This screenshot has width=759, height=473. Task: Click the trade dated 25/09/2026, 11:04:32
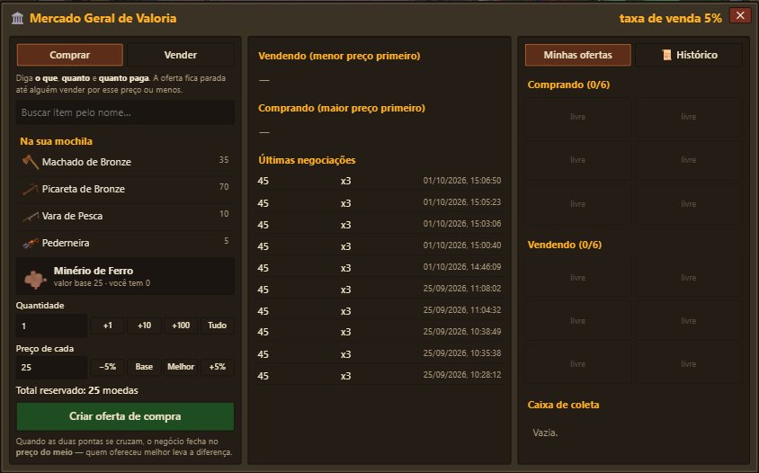[379, 311]
